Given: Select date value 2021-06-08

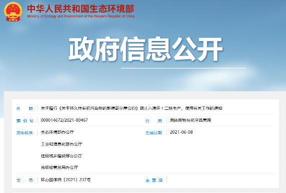Looking at the screenshot, I should pyautogui.click(x=181, y=132).
